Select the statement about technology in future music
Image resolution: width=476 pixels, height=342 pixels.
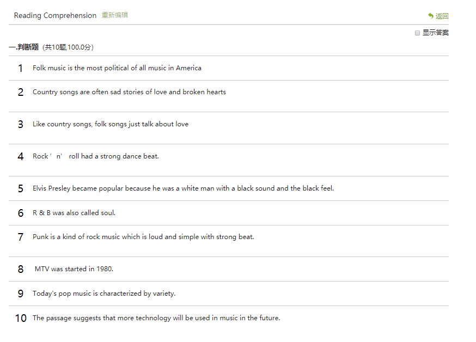tap(156, 318)
